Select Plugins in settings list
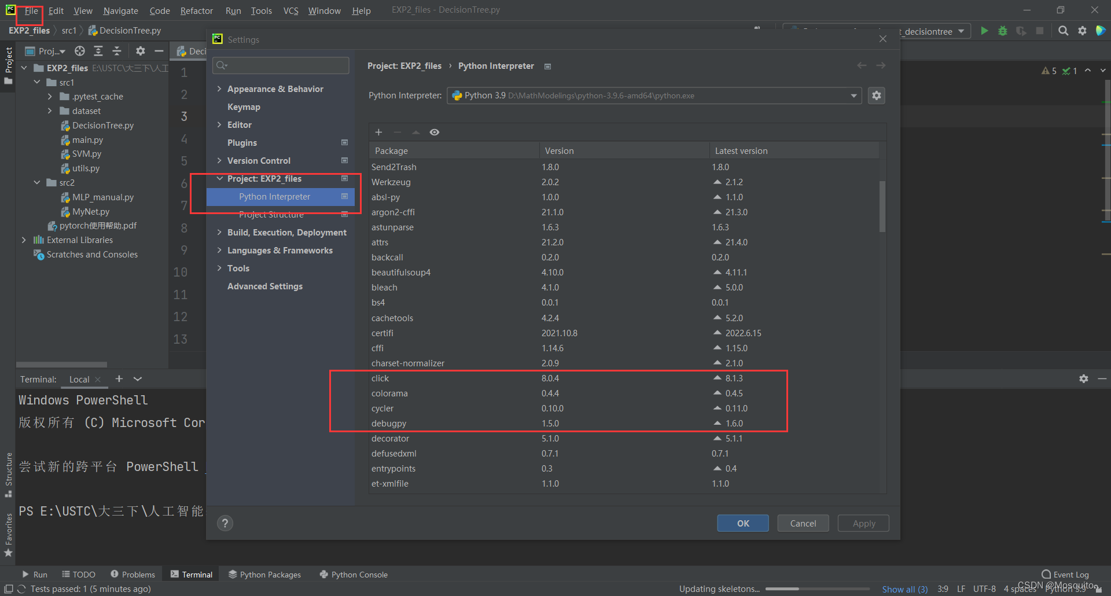 coord(242,142)
